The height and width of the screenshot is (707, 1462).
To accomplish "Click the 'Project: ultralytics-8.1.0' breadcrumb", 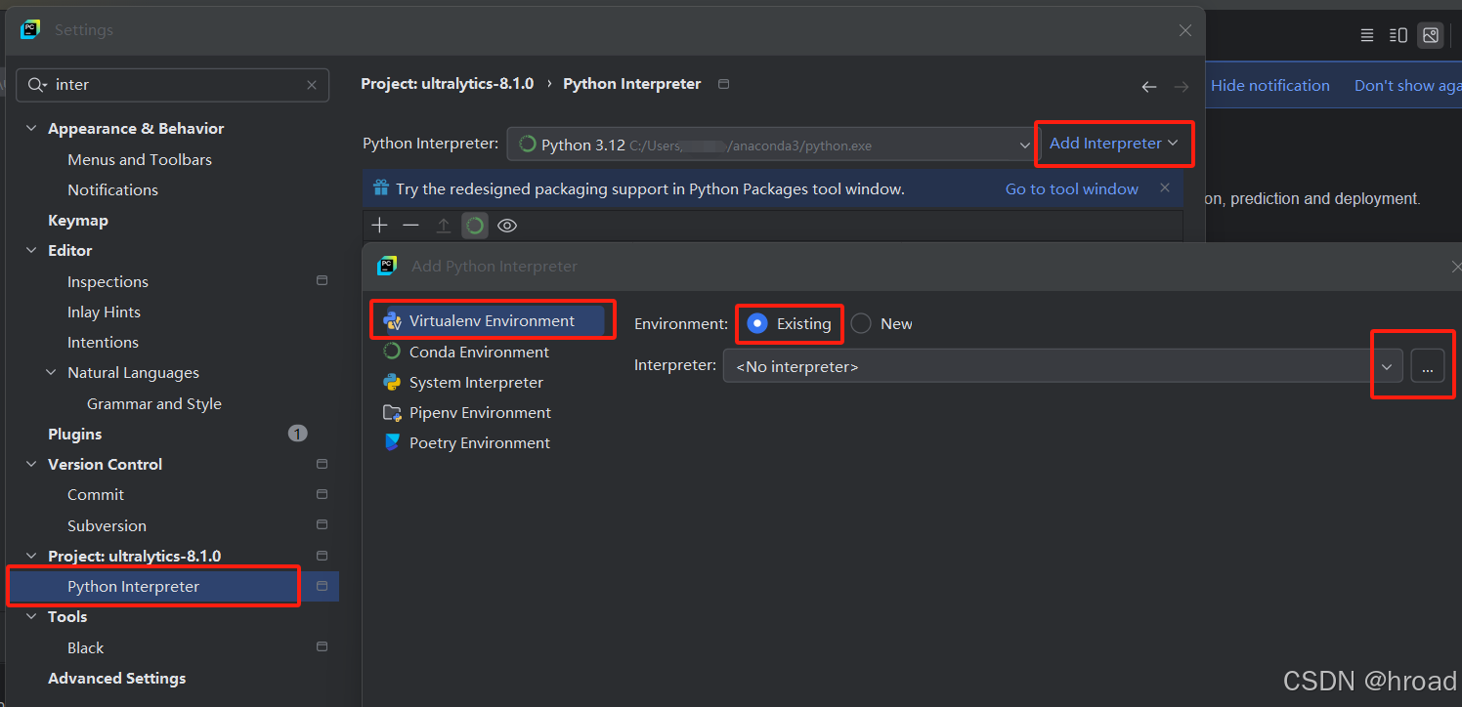I will coord(448,84).
